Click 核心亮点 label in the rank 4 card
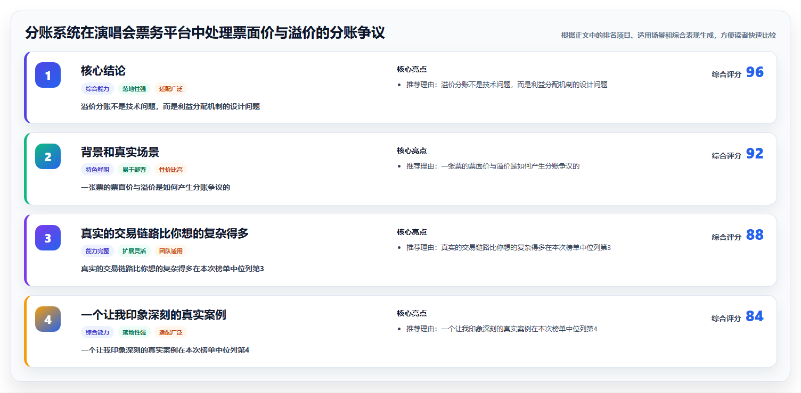The width and height of the screenshot is (801, 393). [412, 313]
